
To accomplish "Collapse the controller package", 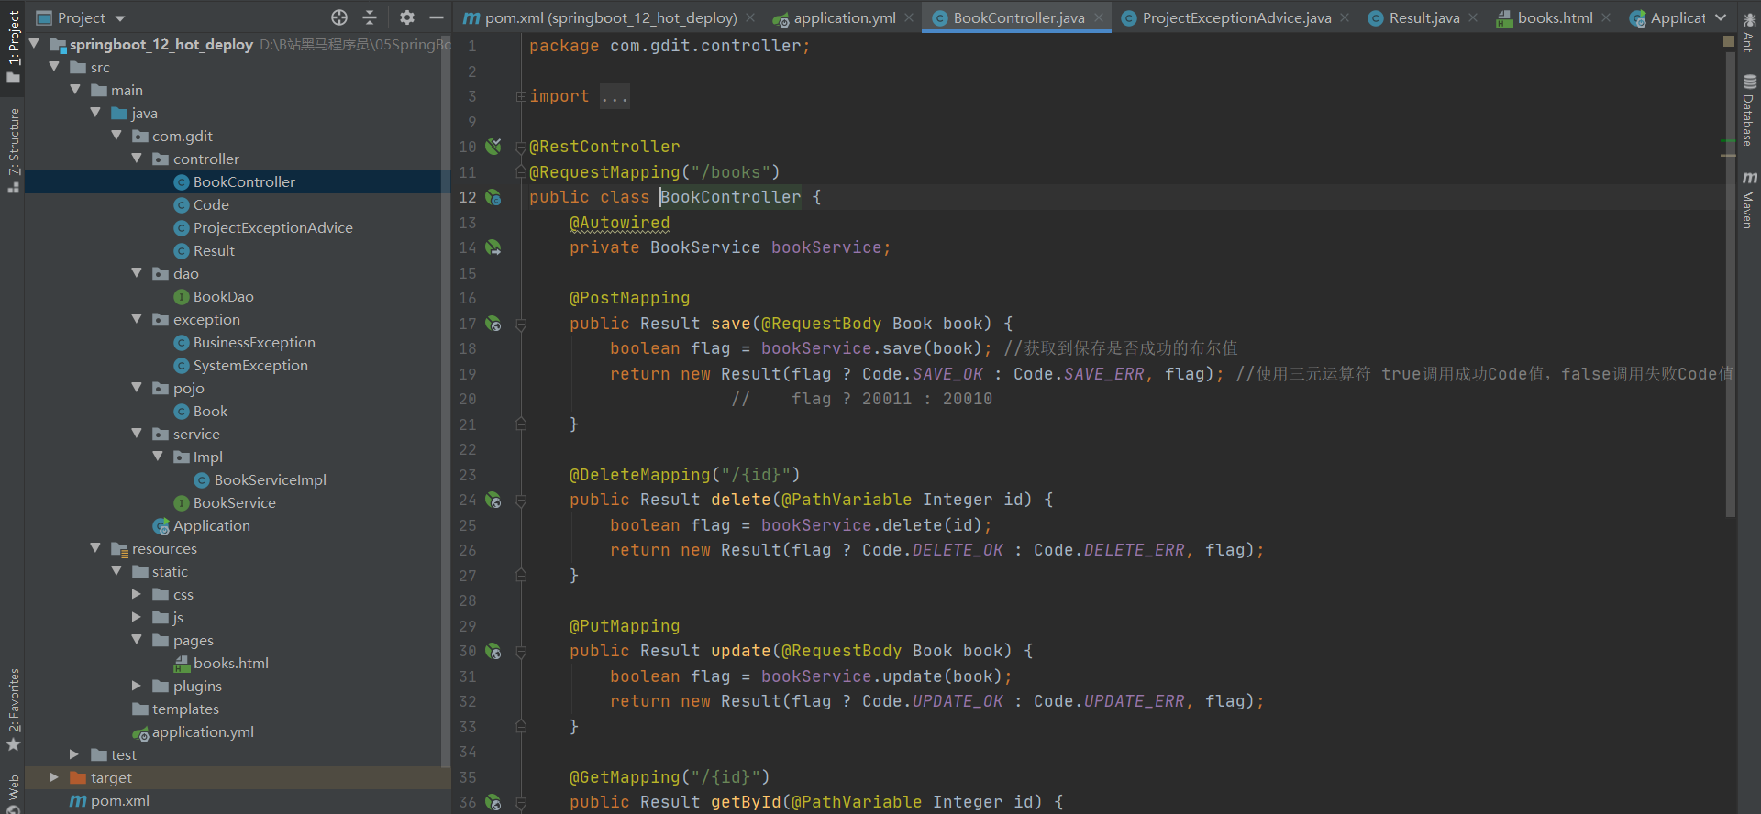I will coord(137,159).
